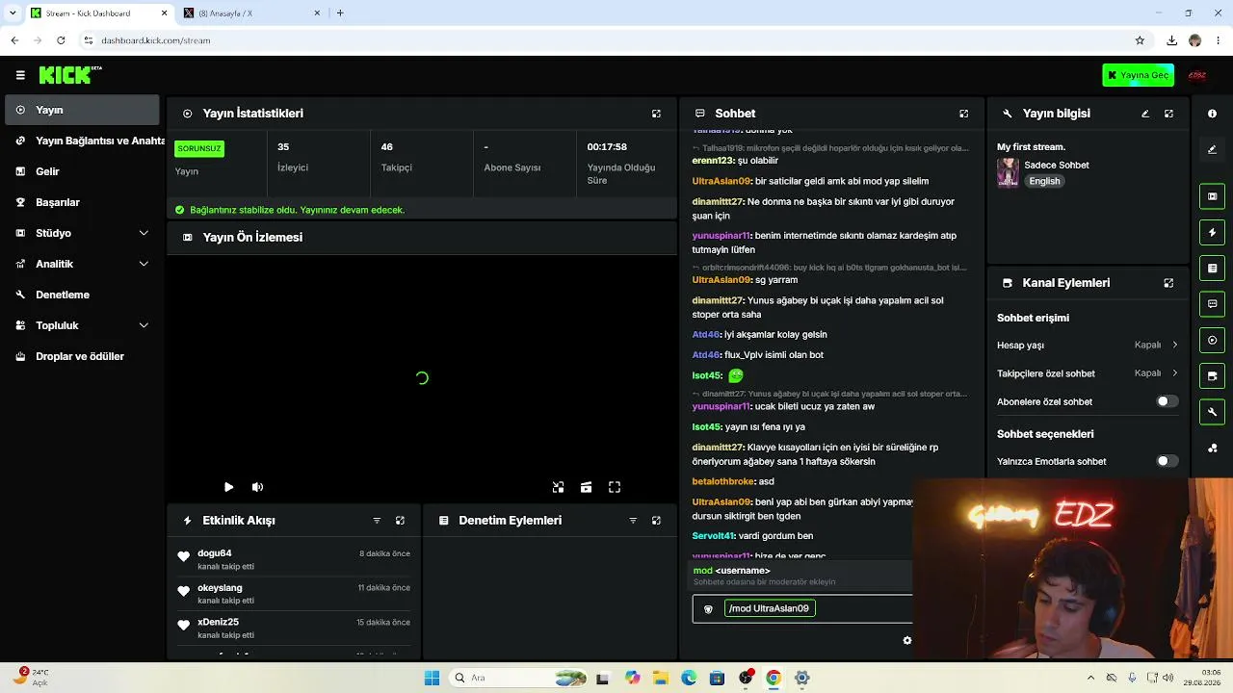Toggle the activity feed lightning icon in right rail
The image size is (1233, 693).
1212,232
